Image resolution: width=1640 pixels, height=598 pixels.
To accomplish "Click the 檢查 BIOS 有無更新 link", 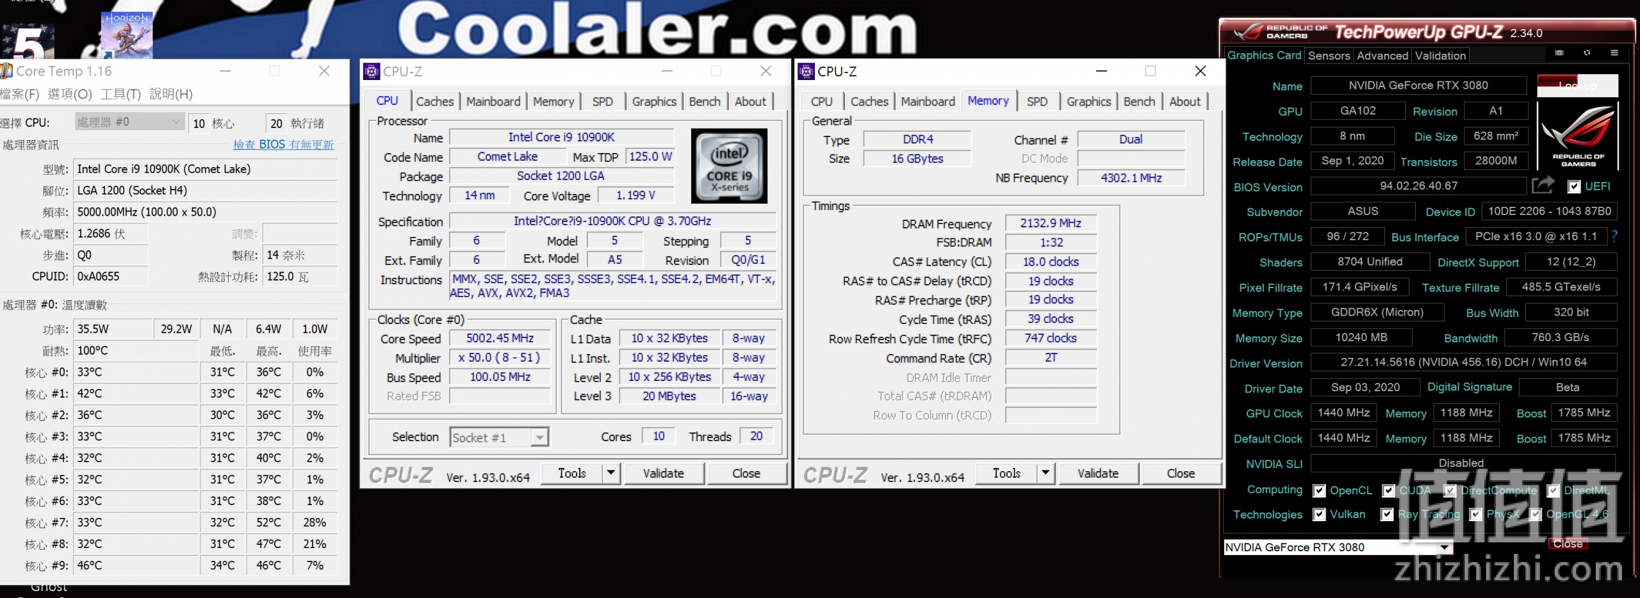I will pyautogui.click(x=283, y=145).
